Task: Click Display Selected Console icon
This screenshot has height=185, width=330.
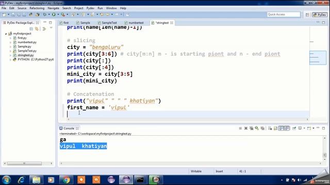Action: pyautogui.click(x=300, y=128)
